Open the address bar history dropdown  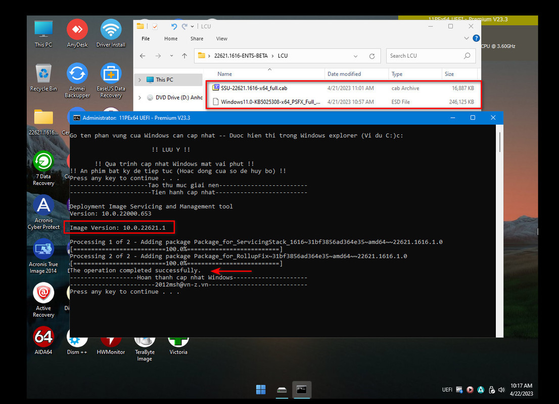(355, 56)
